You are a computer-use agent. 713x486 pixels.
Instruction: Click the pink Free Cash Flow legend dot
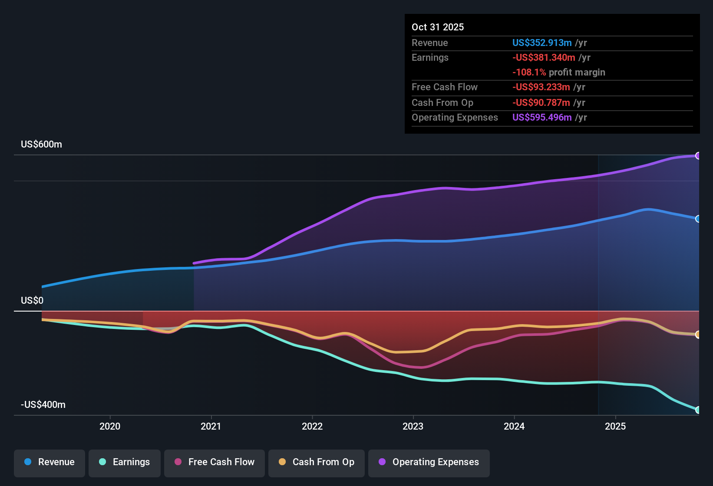pos(178,462)
